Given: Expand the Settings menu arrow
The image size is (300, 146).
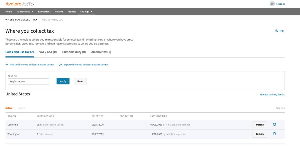Looking at the screenshot, I should click(91, 12).
